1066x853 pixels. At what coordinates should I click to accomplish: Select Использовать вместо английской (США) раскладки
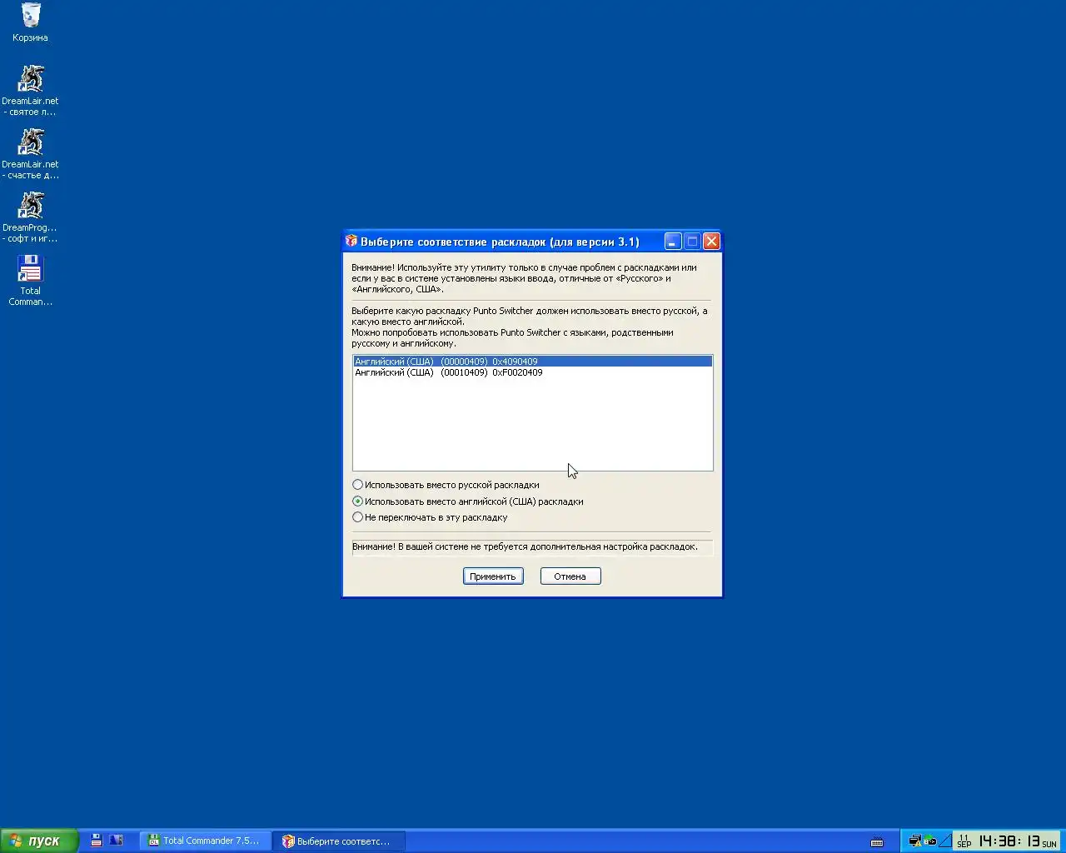[468, 501]
